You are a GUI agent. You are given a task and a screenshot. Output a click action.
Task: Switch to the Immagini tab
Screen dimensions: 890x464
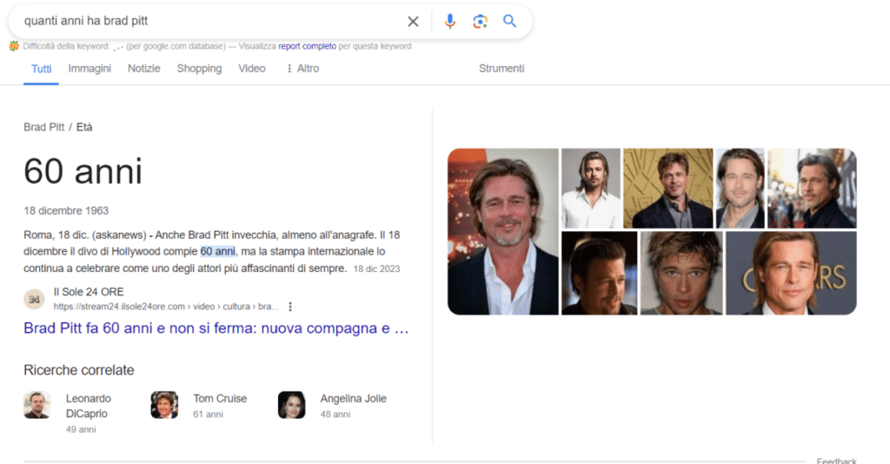pos(90,69)
